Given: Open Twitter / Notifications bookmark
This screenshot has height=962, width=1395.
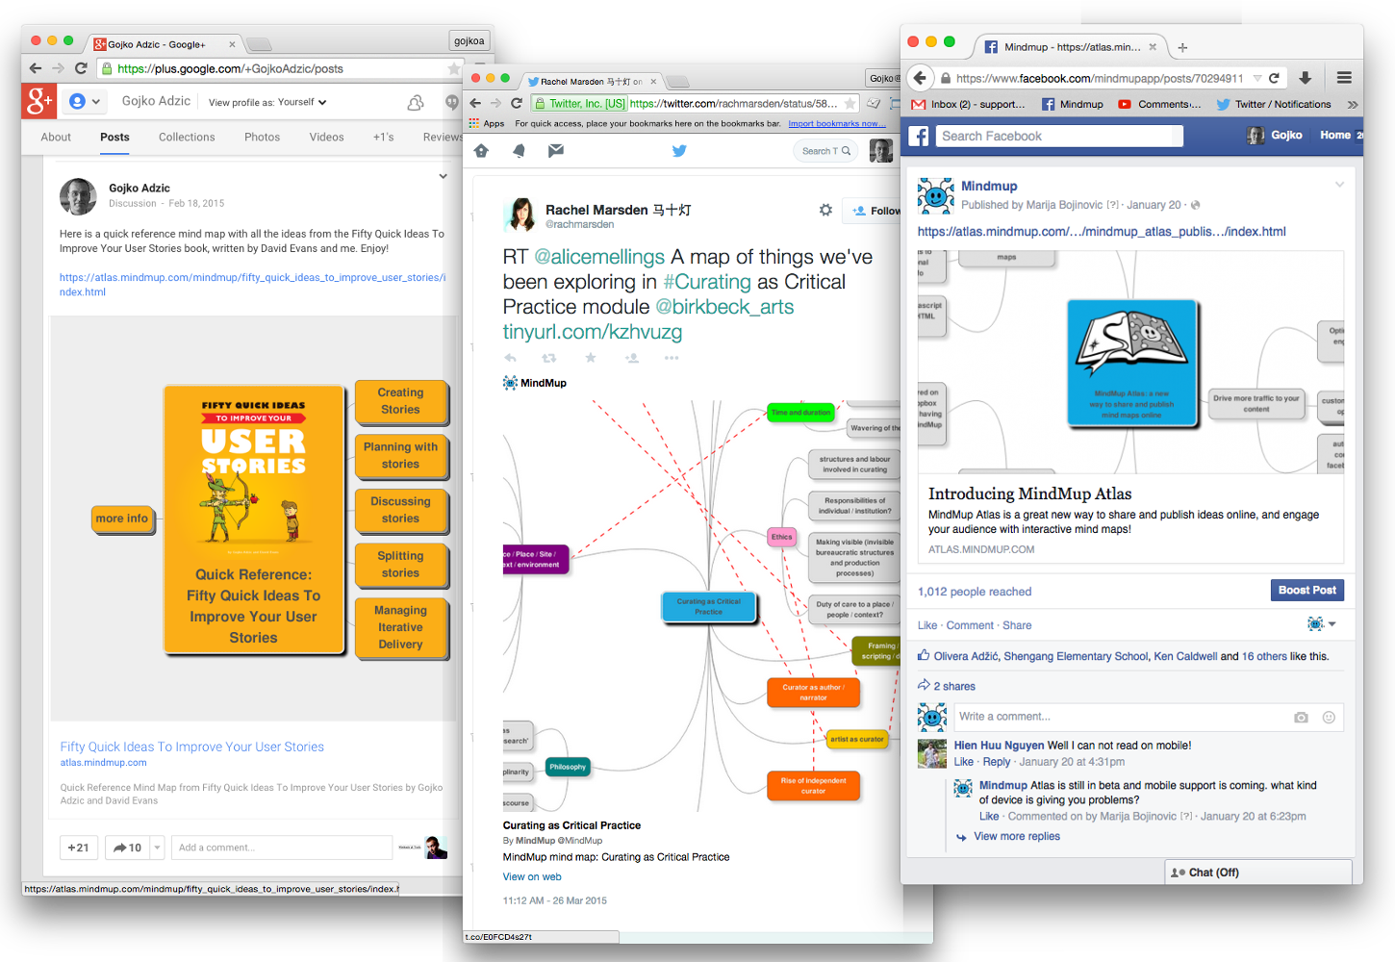Looking at the screenshot, I should [x=1274, y=104].
